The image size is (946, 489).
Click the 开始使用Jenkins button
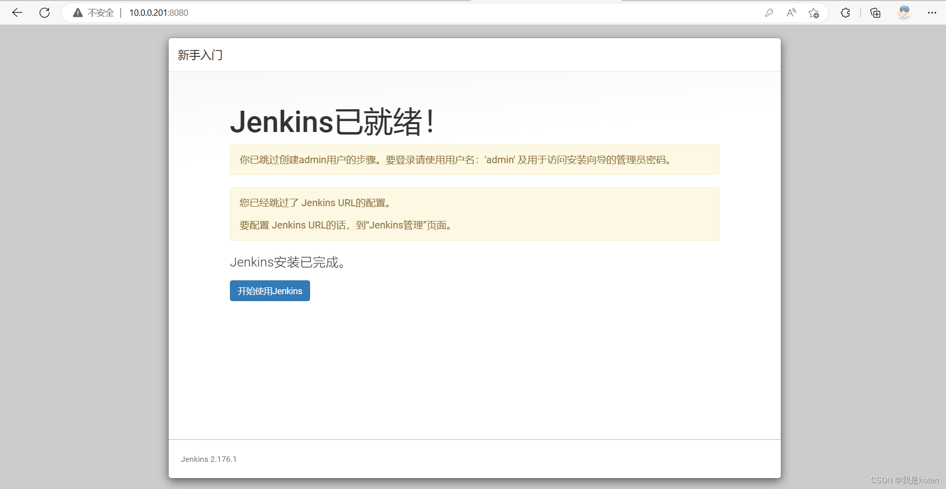[x=270, y=291]
